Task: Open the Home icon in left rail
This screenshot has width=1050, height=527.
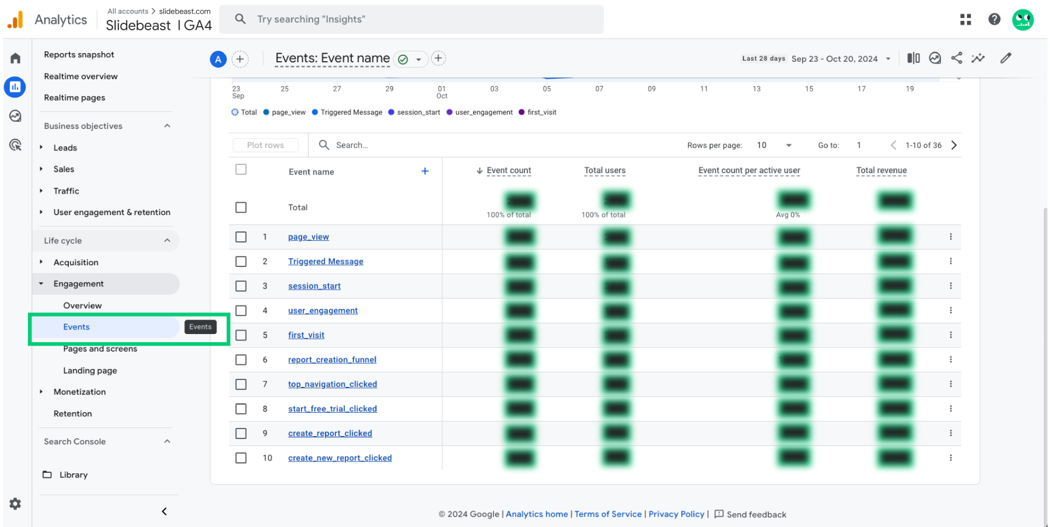Action: [x=15, y=58]
